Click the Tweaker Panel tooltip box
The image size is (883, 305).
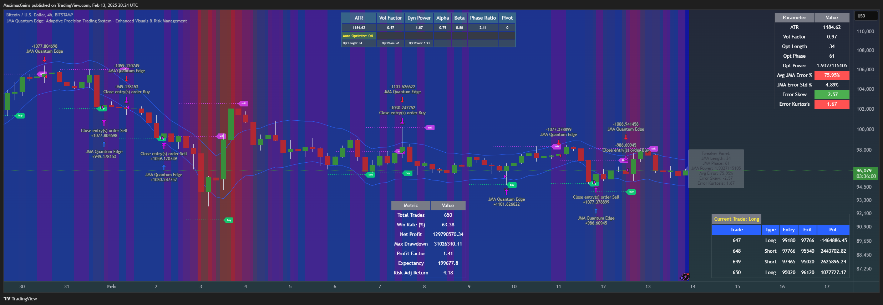(716, 168)
